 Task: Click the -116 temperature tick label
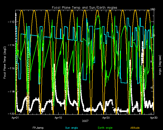tap(11, 68)
